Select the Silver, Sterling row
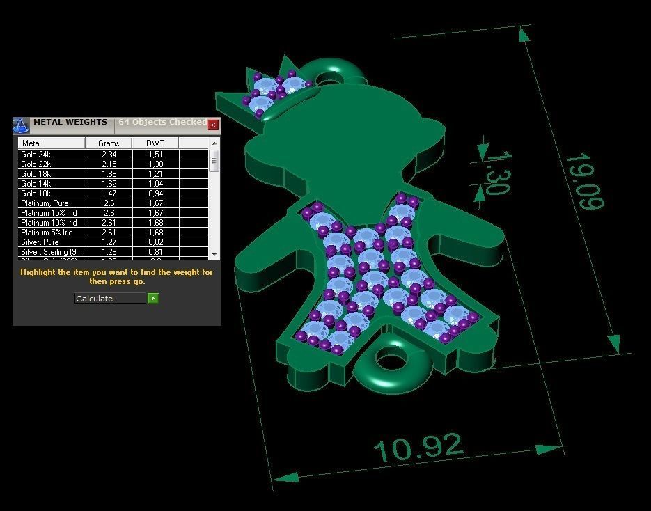This screenshot has height=511, width=651. [x=49, y=252]
